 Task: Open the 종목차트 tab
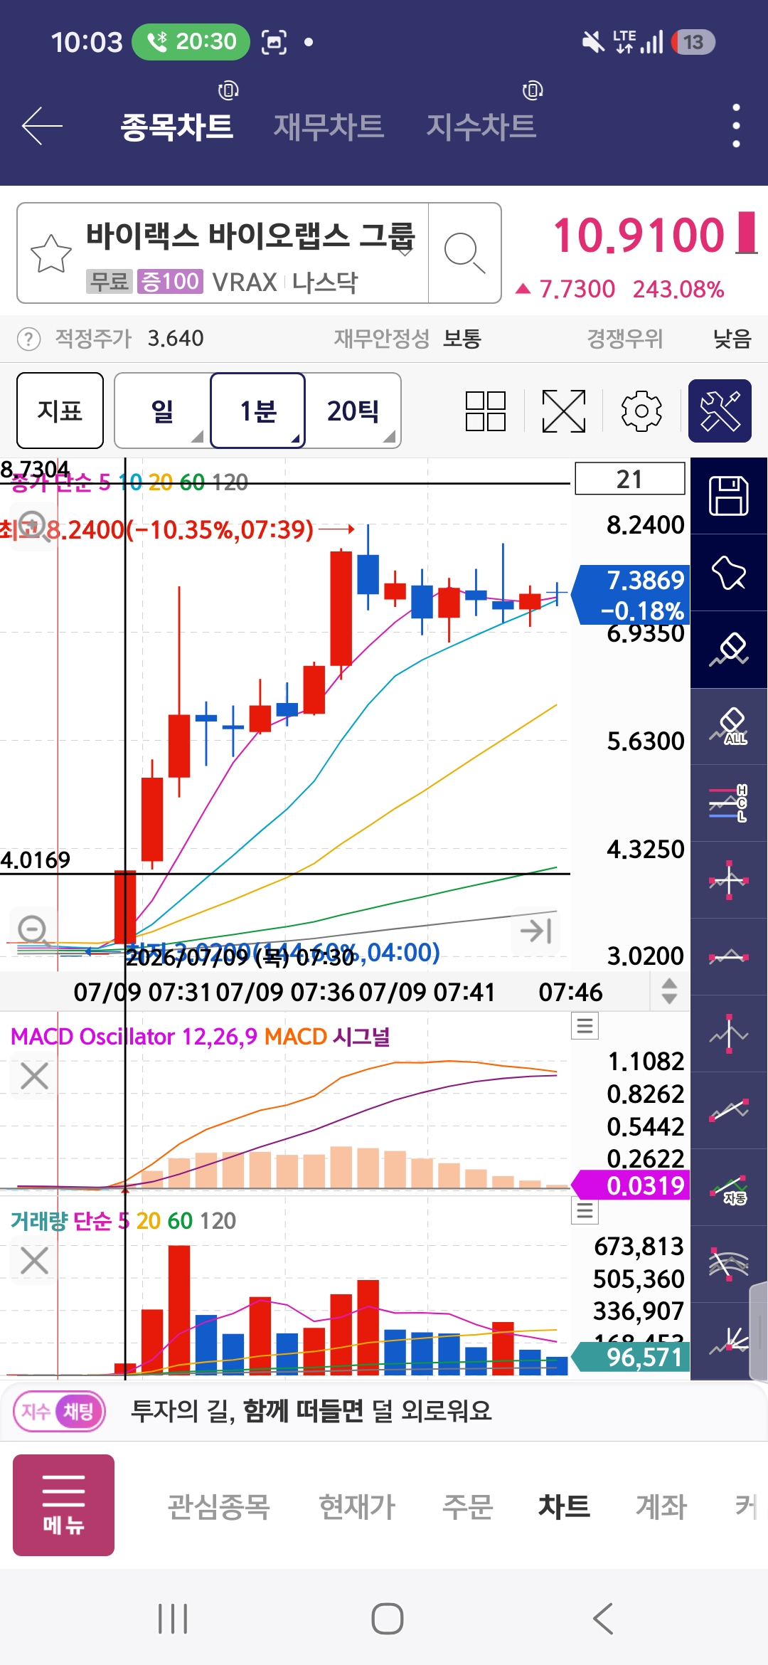pos(177,127)
